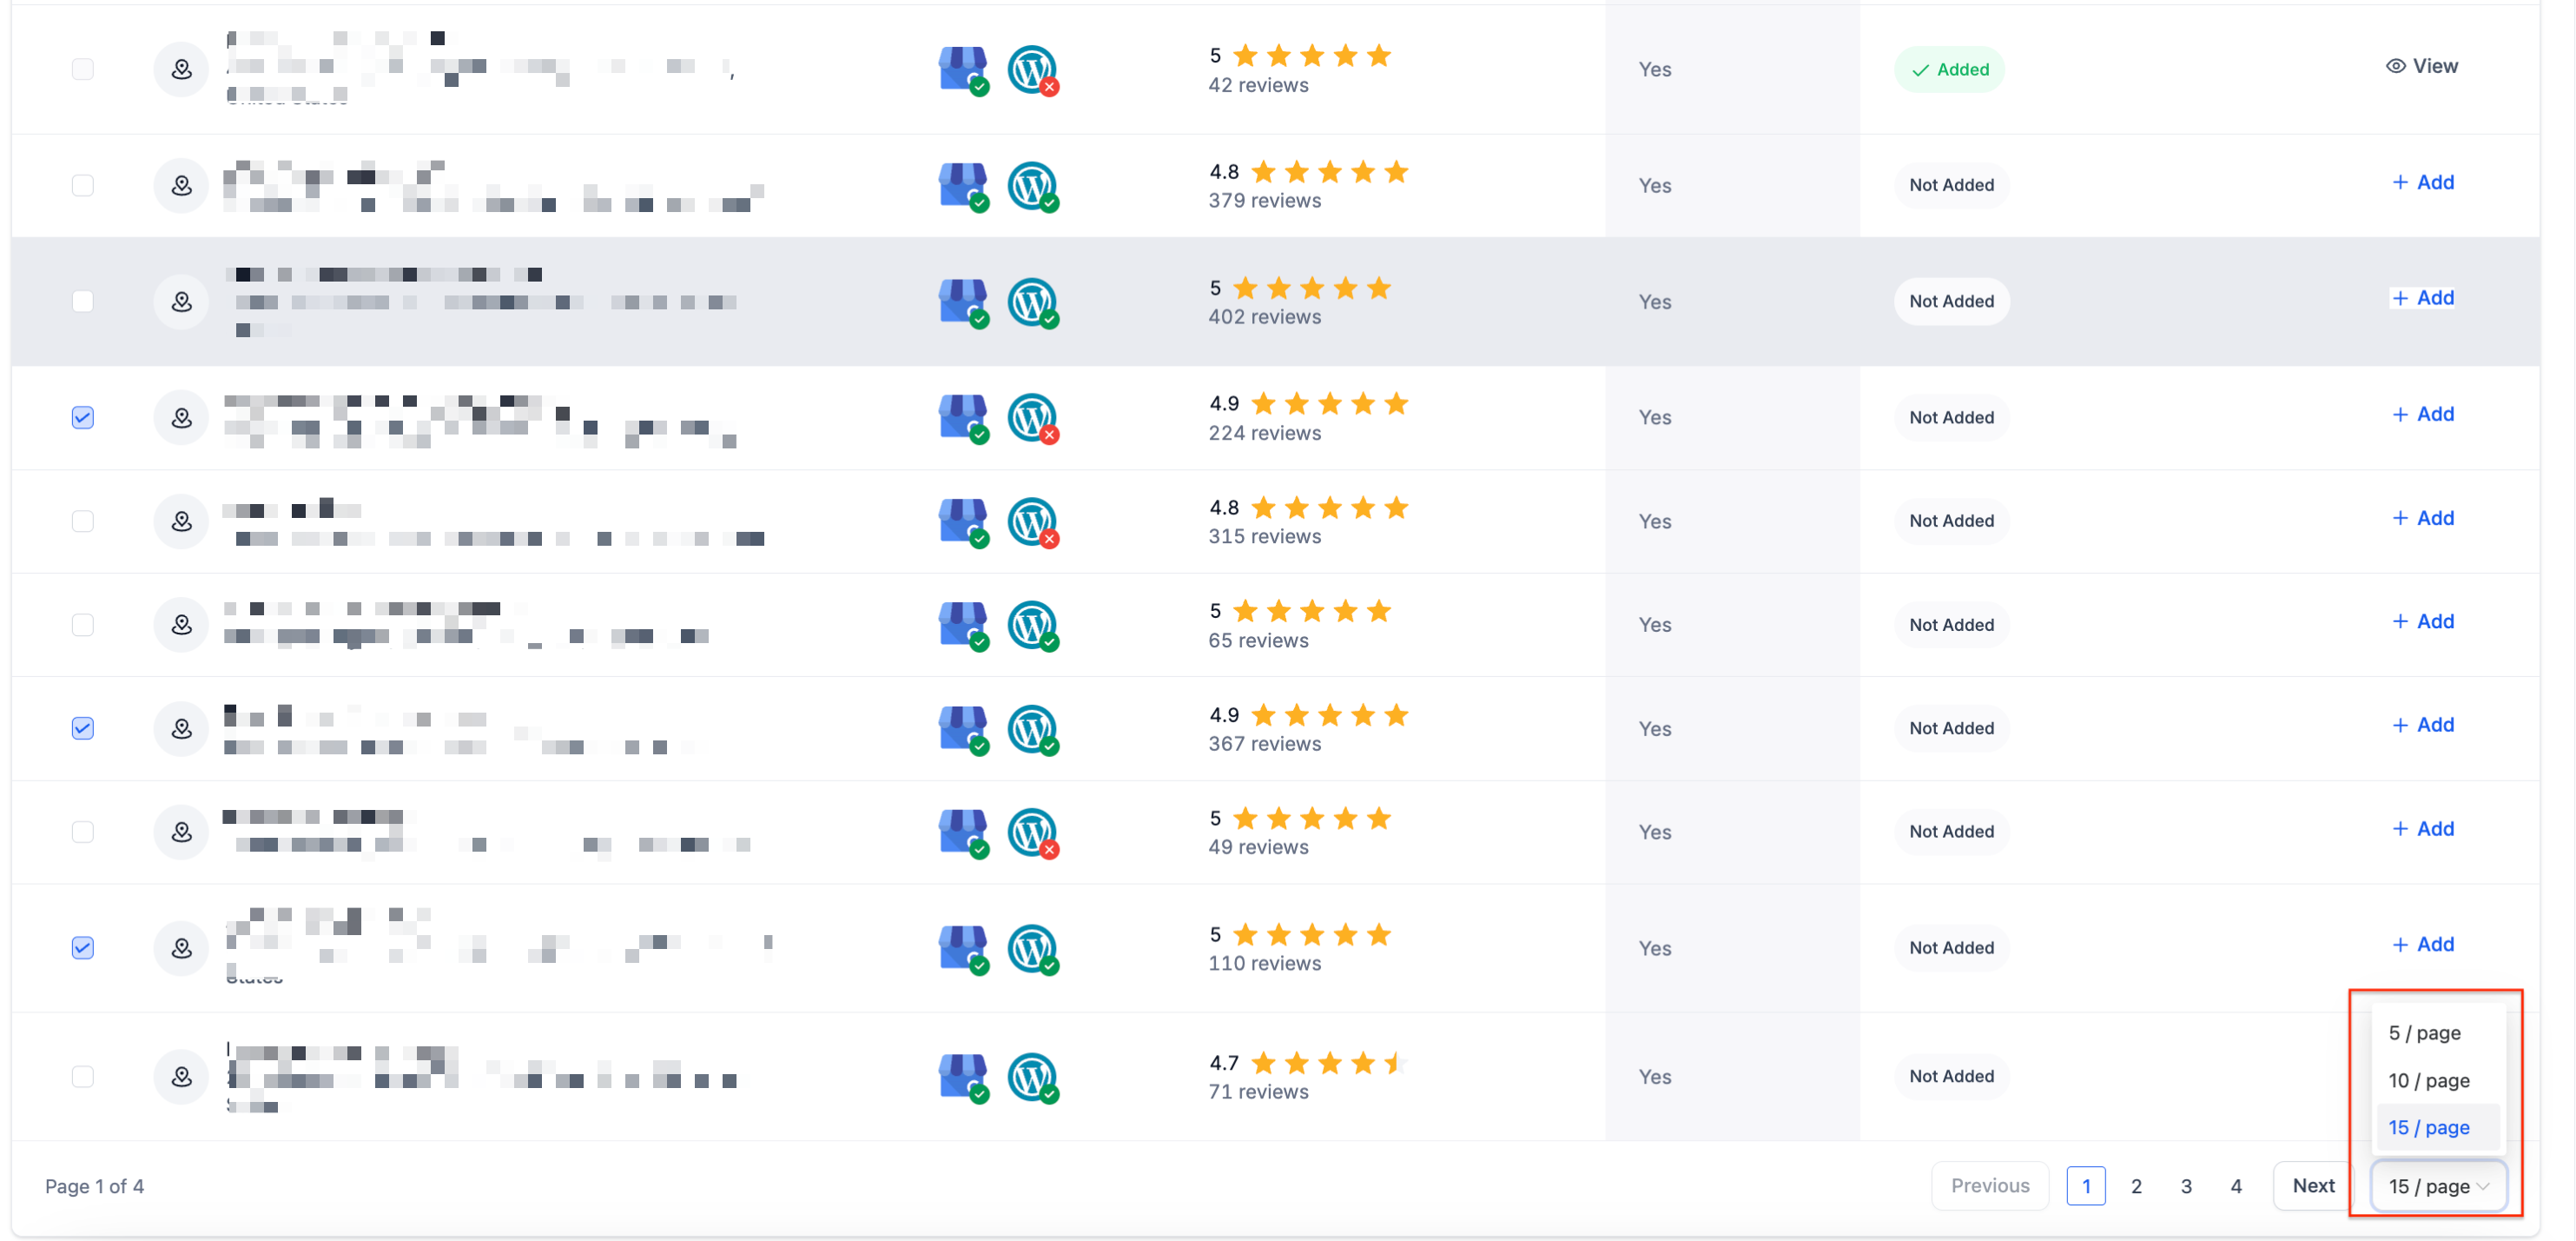Click WordPress icon in 71 reviews row
Image resolution: width=2576 pixels, height=1241 pixels.
1031,1077
